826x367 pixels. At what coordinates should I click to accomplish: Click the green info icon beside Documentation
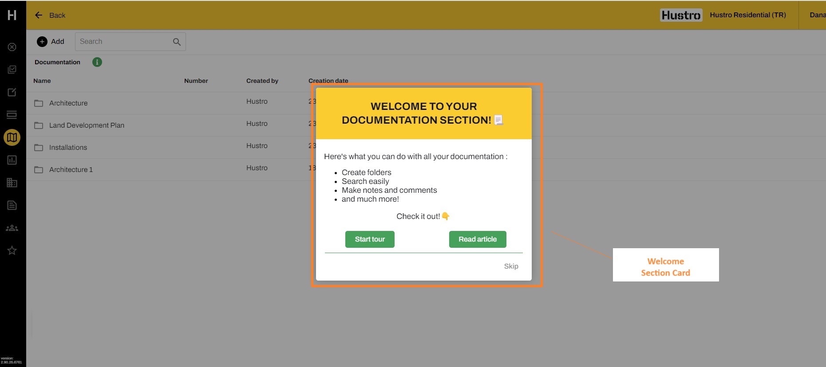coord(97,62)
